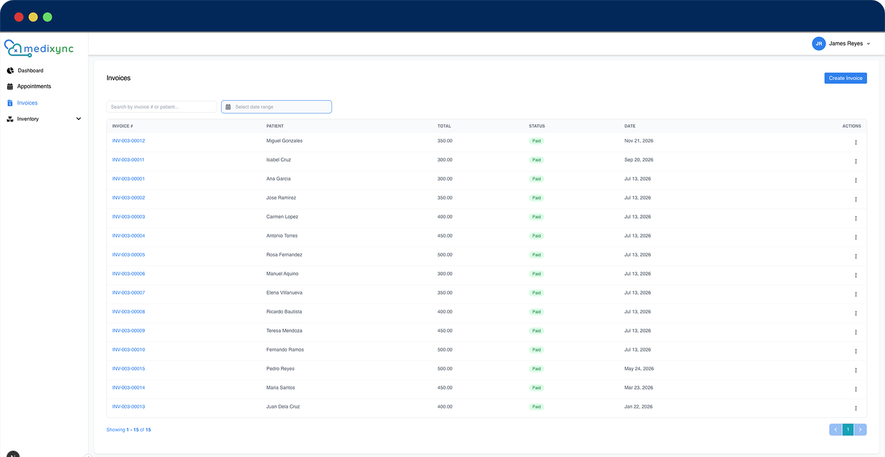Expand the Inventory submenu chevron
885x457 pixels.
[79, 119]
